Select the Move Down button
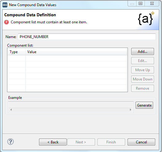162x152 pixels. (143, 79)
